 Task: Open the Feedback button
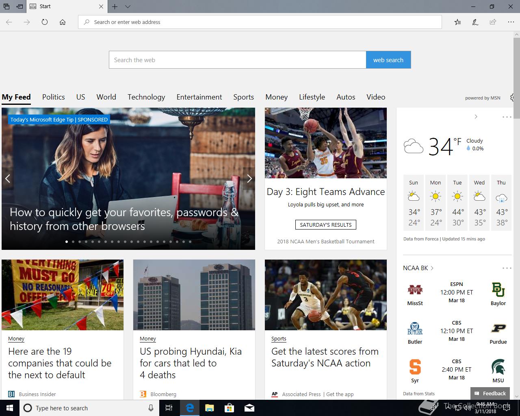(x=490, y=393)
